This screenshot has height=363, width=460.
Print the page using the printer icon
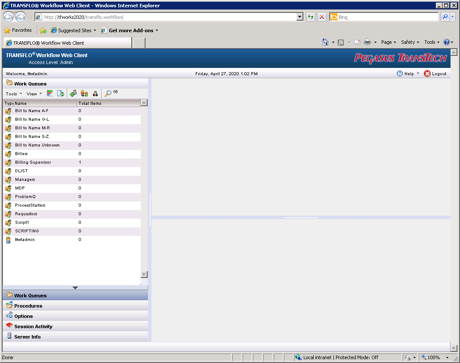(368, 42)
